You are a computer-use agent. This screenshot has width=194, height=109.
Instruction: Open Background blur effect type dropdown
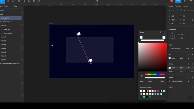[x=178, y=81]
